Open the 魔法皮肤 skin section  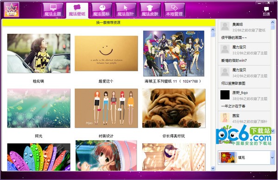click(x=150, y=10)
